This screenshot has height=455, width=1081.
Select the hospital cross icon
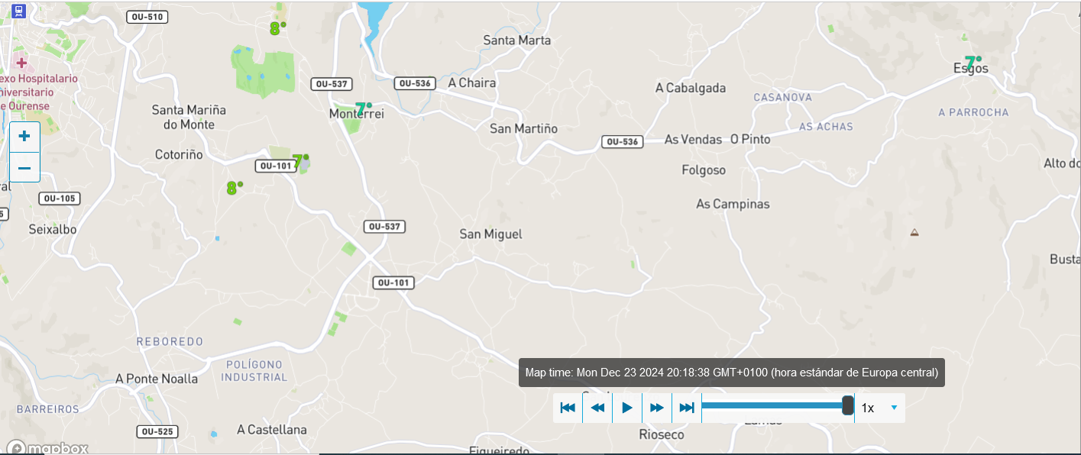21,62
